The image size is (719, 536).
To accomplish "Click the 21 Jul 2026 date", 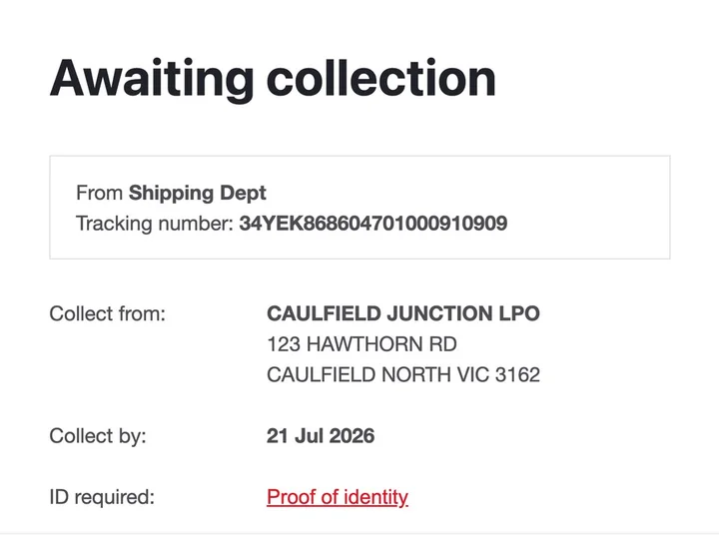I will pos(321,436).
